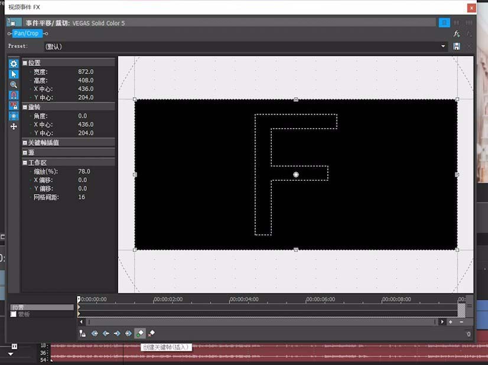Click the keyframe timeline left scroll arrow

click(x=82, y=322)
